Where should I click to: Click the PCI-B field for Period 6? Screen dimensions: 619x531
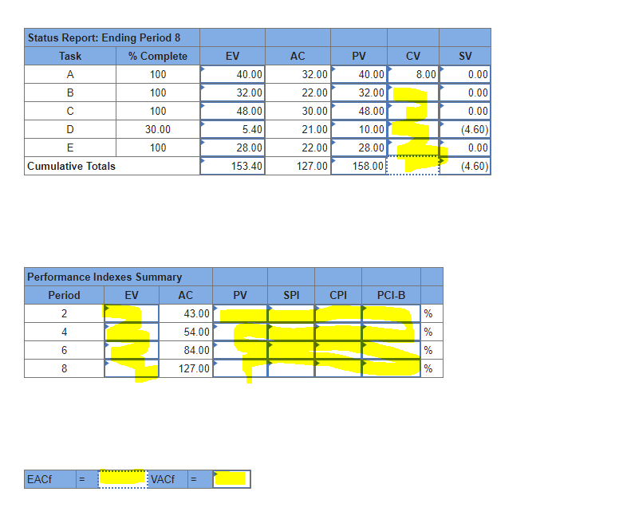point(391,350)
